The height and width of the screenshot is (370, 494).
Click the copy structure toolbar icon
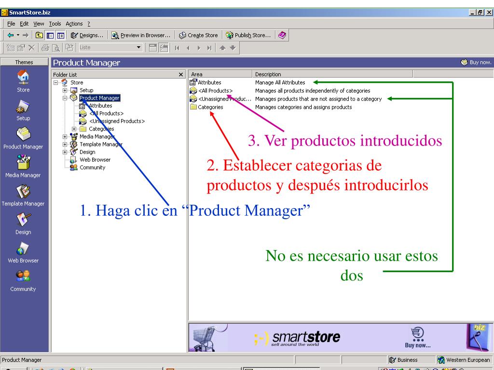coord(69,48)
